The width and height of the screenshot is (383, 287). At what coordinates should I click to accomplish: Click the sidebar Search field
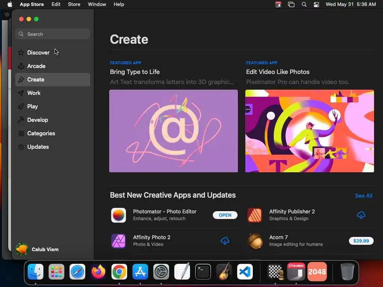[x=53, y=34]
